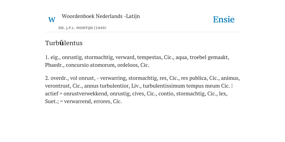Click 'annus turbulentior' in definition 2

tap(106, 86)
